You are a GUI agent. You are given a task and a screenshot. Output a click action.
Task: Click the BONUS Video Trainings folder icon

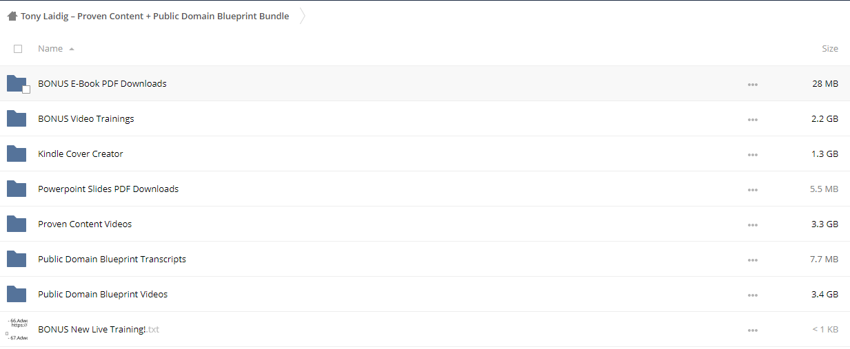[x=17, y=118]
